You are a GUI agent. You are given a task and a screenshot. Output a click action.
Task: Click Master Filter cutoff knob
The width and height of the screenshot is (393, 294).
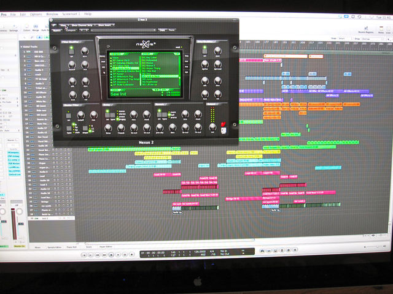(80, 115)
